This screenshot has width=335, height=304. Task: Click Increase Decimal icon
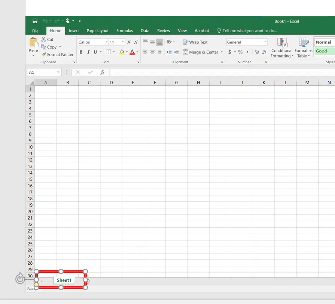click(257, 52)
